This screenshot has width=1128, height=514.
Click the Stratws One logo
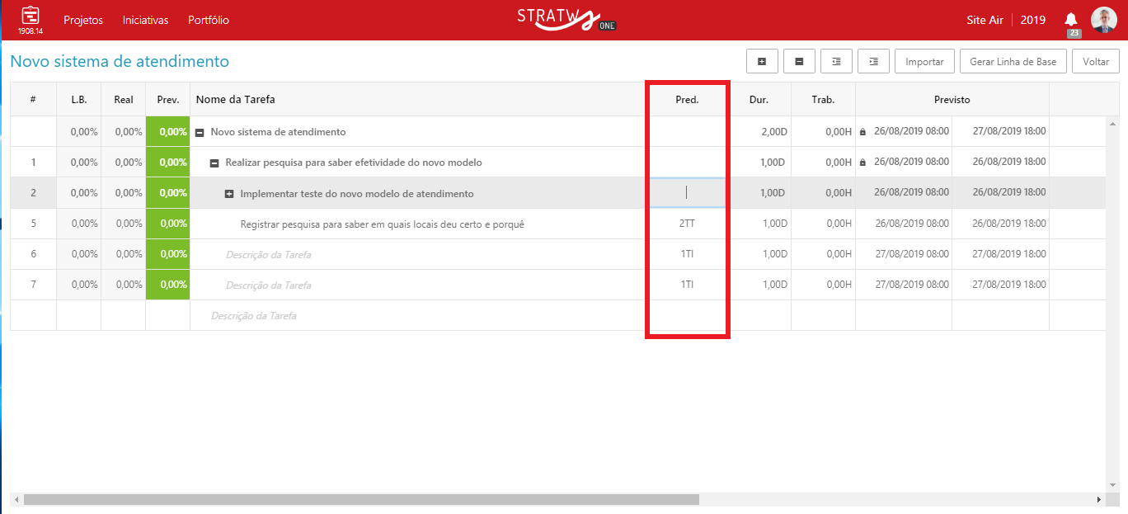click(566, 19)
